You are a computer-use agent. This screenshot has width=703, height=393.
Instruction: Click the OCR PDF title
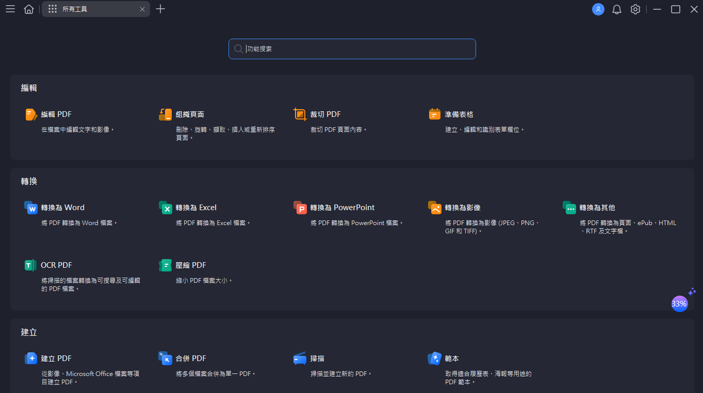pyautogui.click(x=56, y=265)
